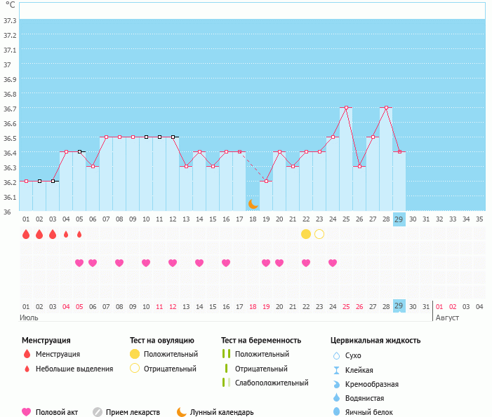This screenshot has height=417, width=492.
Task: Click the lunar calendar legend icon
Action: pos(182,412)
